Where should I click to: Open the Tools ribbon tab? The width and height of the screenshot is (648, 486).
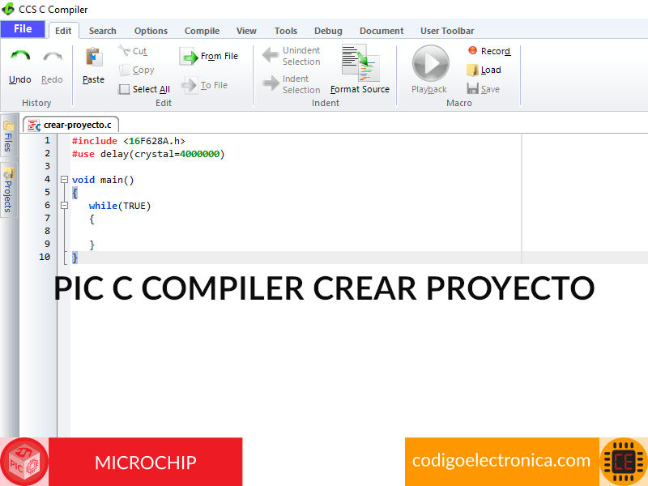[x=286, y=31]
